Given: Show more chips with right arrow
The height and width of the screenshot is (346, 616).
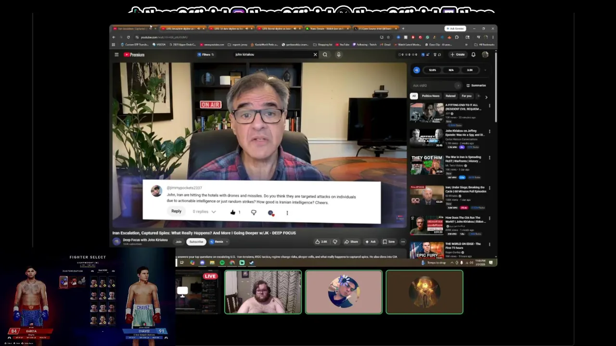Looking at the screenshot, I should coord(486,97).
